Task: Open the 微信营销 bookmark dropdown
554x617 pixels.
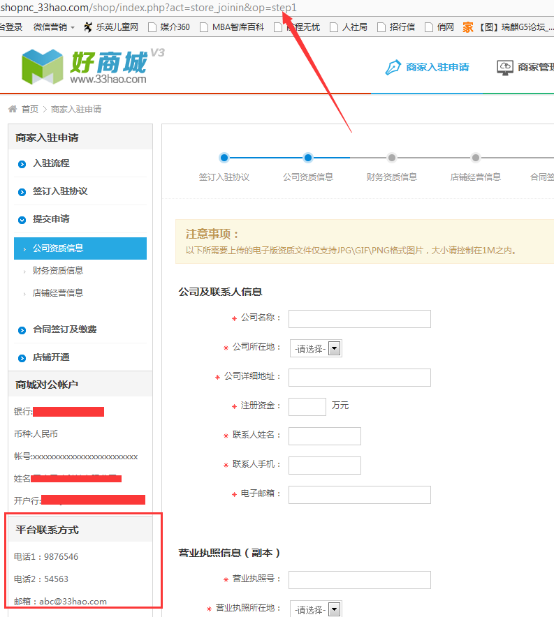Action: tap(54, 27)
